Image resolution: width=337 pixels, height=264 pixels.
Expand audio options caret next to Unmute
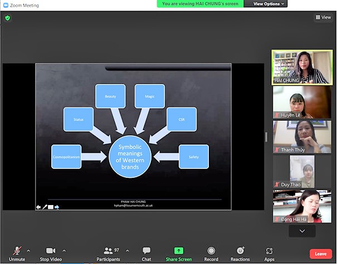click(28, 250)
